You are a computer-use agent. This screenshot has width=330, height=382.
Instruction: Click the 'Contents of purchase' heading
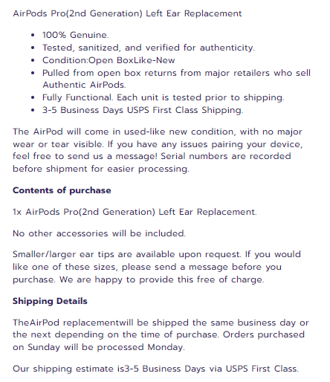62,190
